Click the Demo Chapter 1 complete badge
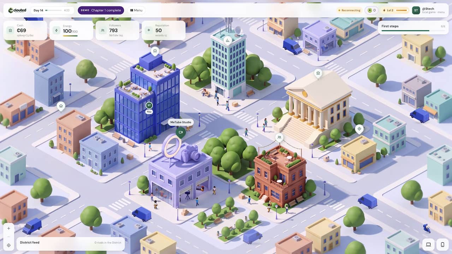 (x=101, y=10)
